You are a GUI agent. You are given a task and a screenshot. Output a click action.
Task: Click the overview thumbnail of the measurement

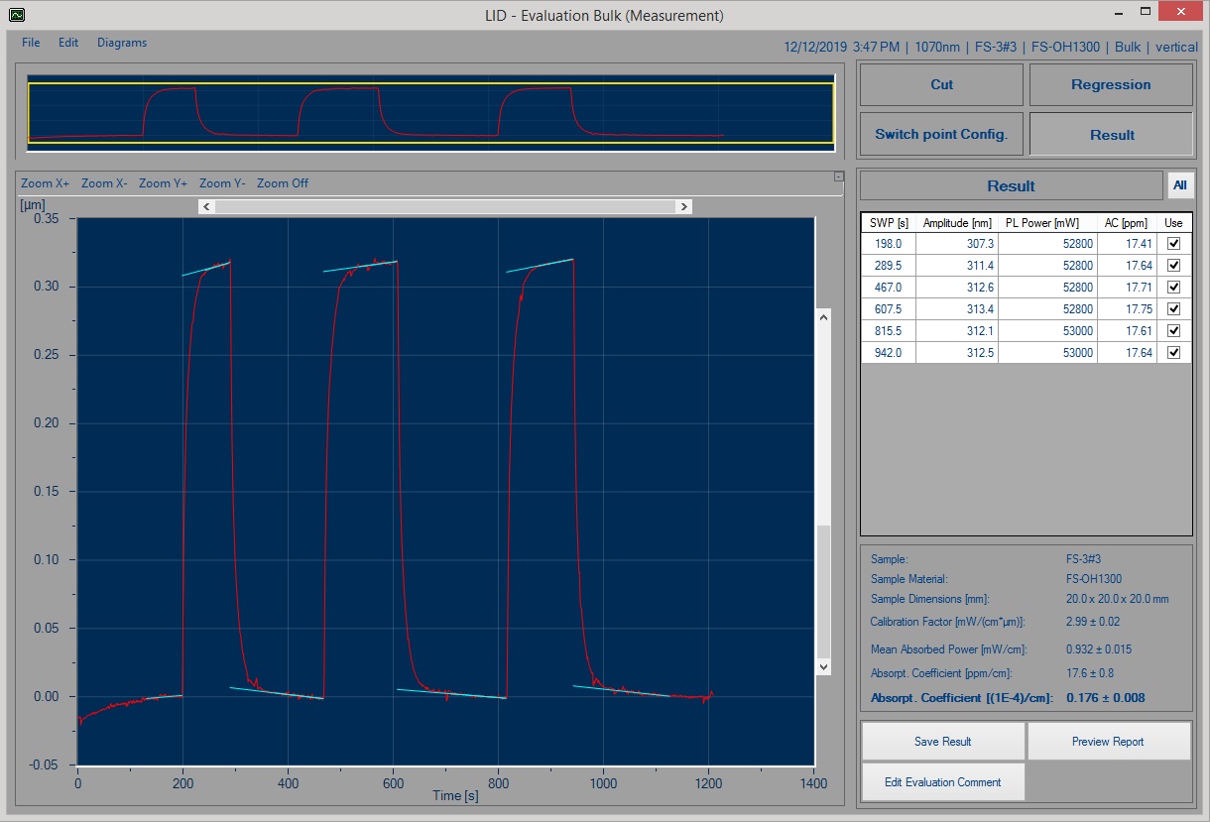tap(430, 113)
